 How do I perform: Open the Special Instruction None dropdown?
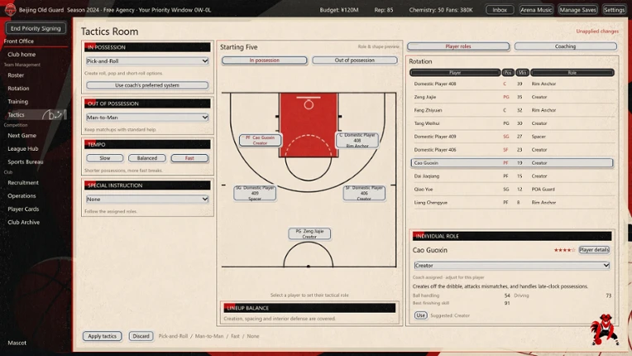147,200
